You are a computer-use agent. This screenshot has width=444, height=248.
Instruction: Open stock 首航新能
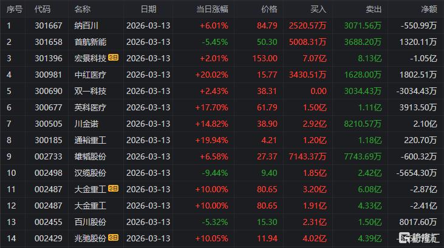click(x=90, y=42)
